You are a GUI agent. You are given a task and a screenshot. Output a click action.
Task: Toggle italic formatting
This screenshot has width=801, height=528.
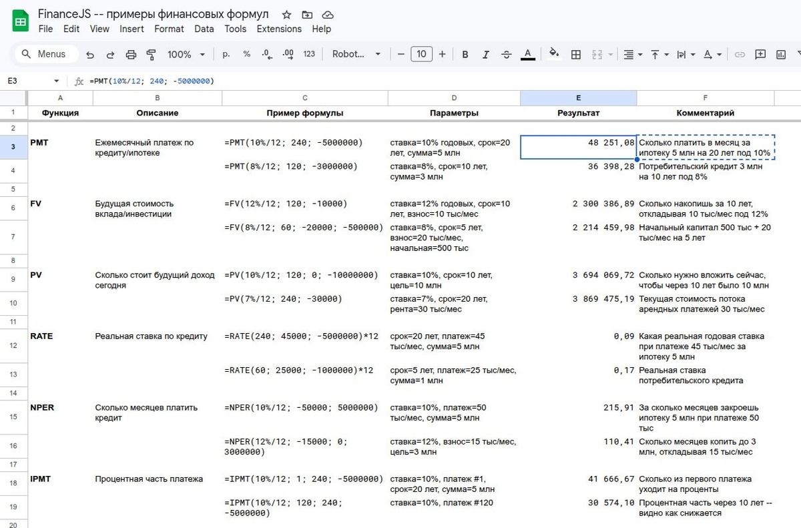(486, 55)
